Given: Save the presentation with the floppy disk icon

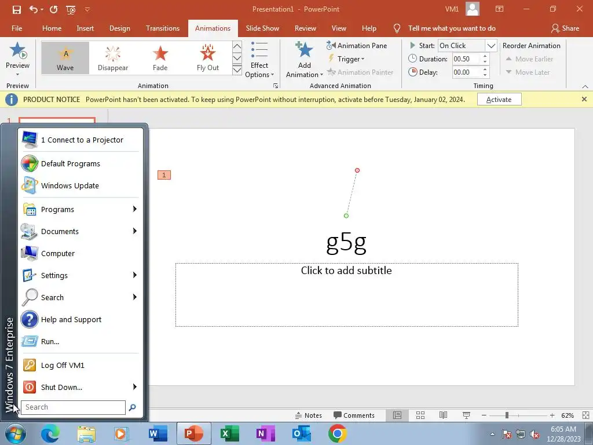Looking at the screenshot, I should pyautogui.click(x=17, y=9).
